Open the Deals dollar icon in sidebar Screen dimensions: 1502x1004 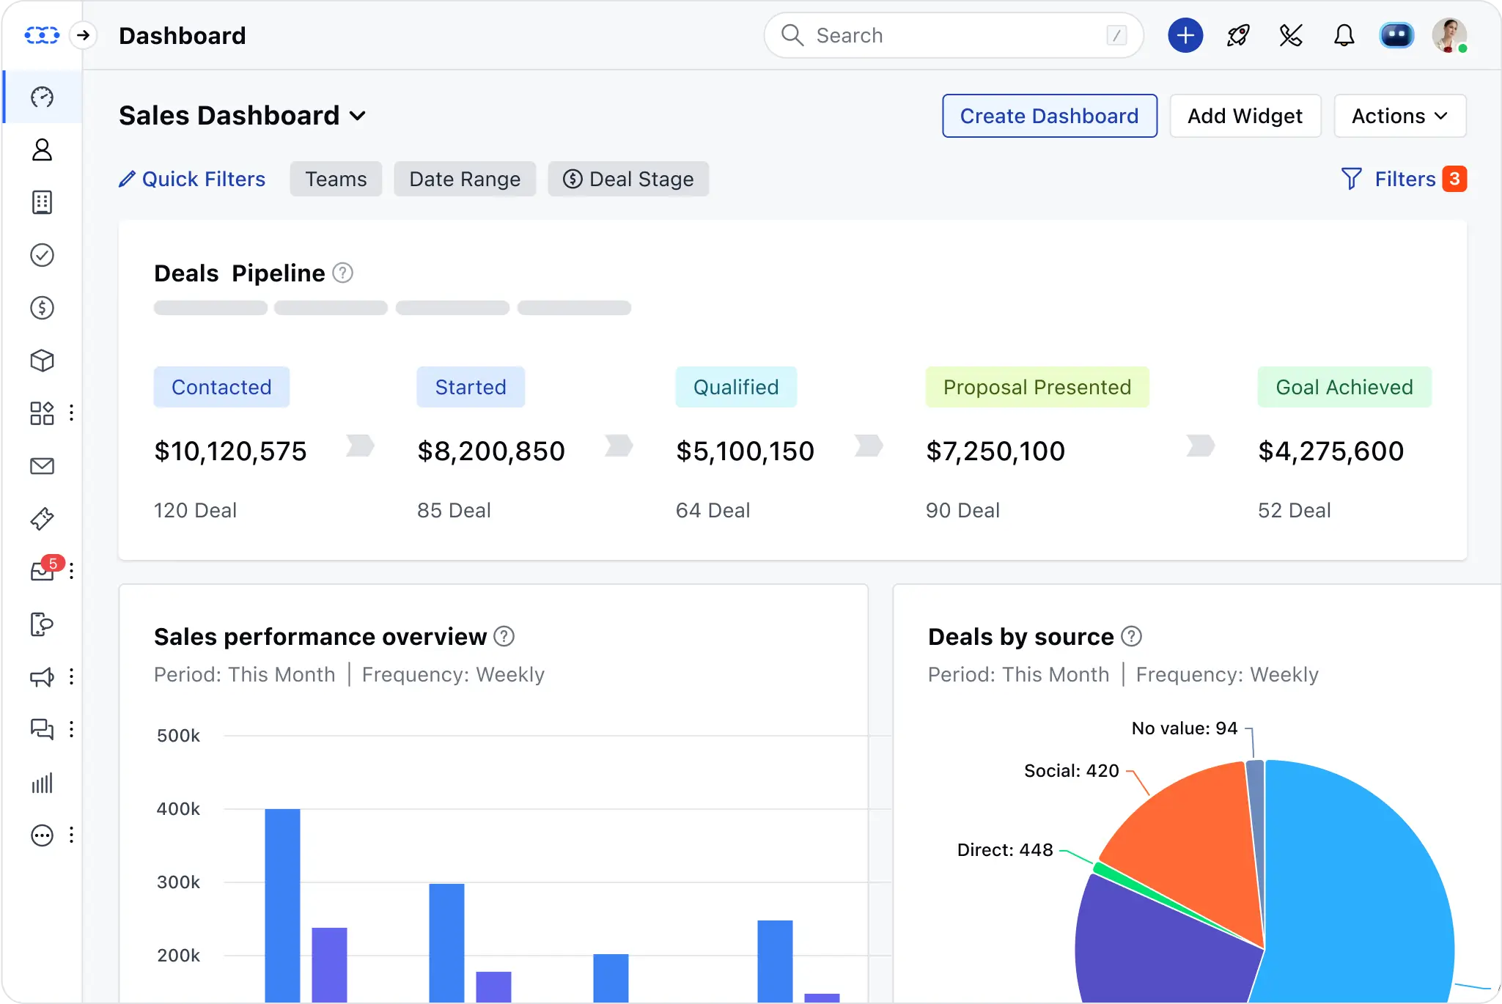point(42,308)
